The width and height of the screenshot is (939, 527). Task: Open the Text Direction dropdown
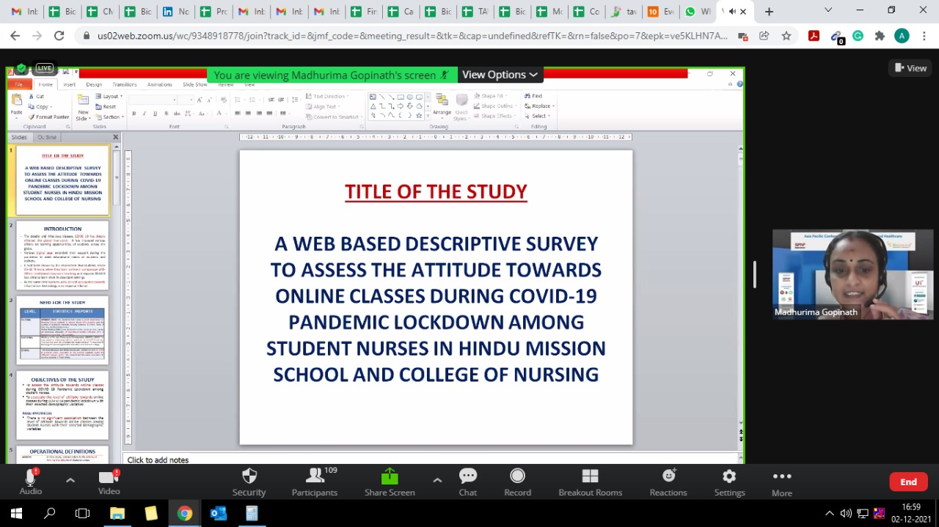(327, 96)
